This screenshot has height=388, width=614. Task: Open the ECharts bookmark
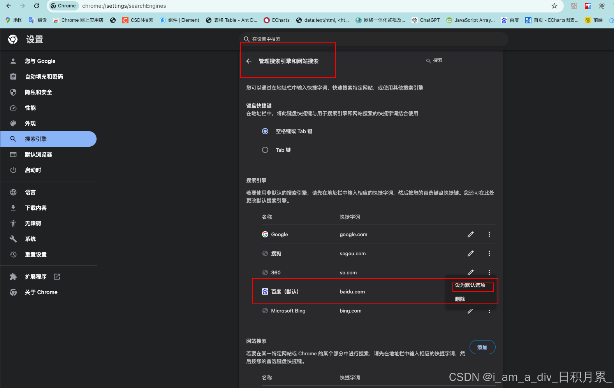point(277,20)
